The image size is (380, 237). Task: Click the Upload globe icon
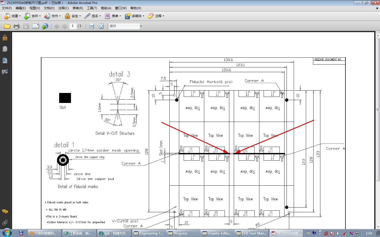coord(45,26)
